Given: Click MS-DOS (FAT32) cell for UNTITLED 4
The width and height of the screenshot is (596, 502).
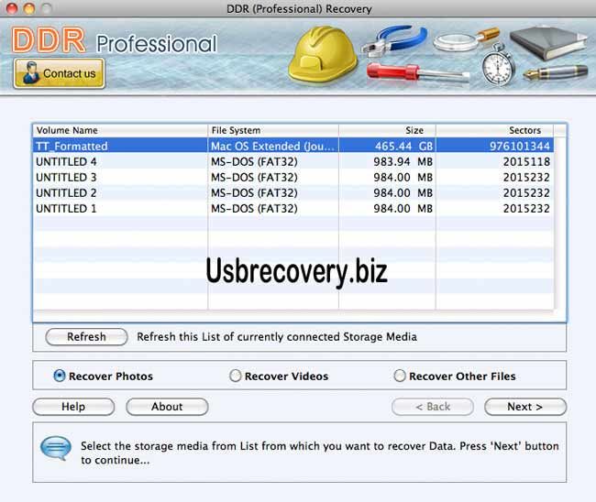Looking at the screenshot, I should click(x=273, y=162).
